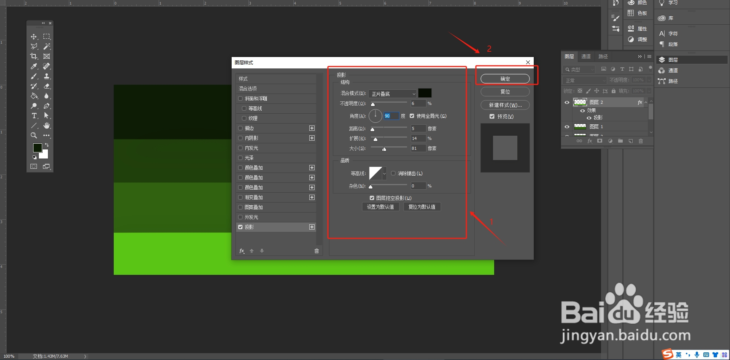Viewport: 730px width, 360px height.
Task: Open the 混合选项 entry in style list
Action: coord(276,89)
